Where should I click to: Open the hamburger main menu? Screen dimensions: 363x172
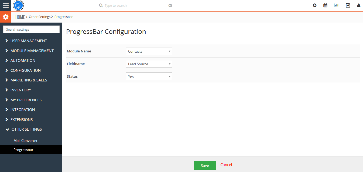[5, 5]
